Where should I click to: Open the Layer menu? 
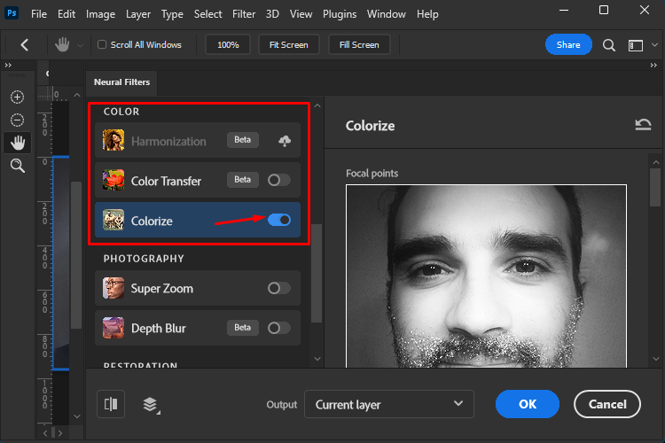click(x=138, y=14)
